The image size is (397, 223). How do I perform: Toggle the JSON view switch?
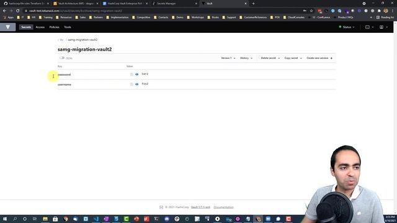[62, 58]
